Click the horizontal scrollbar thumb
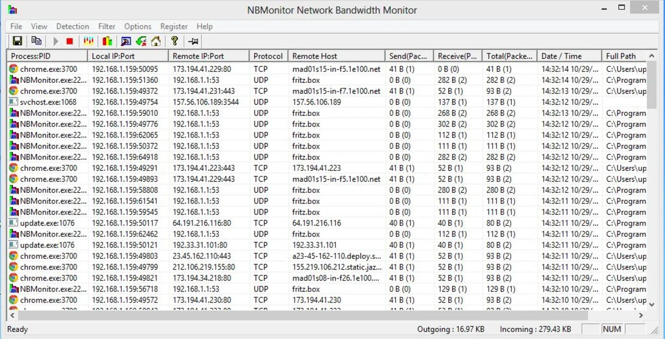 click(303, 315)
